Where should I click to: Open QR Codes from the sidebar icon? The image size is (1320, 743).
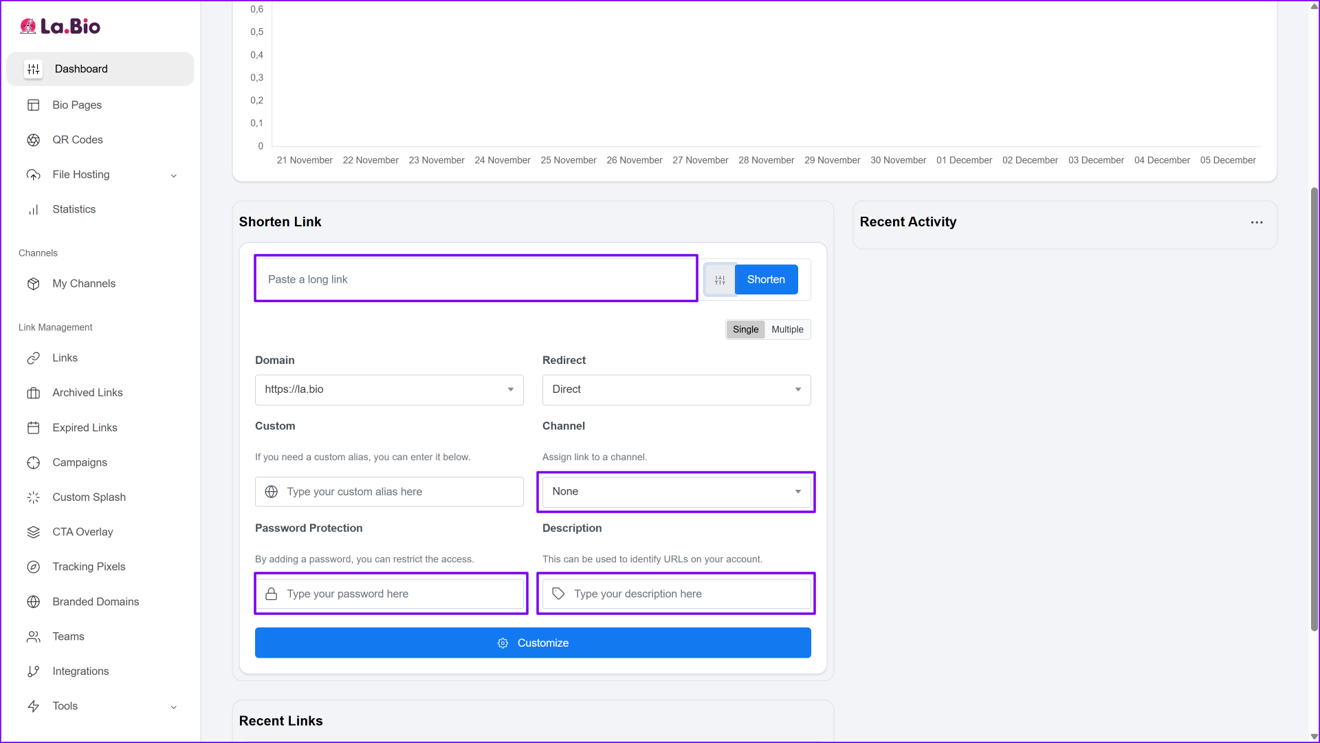[33, 140]
